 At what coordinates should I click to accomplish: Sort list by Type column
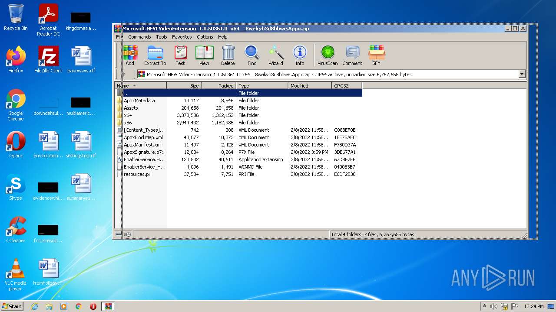point(262,86)
